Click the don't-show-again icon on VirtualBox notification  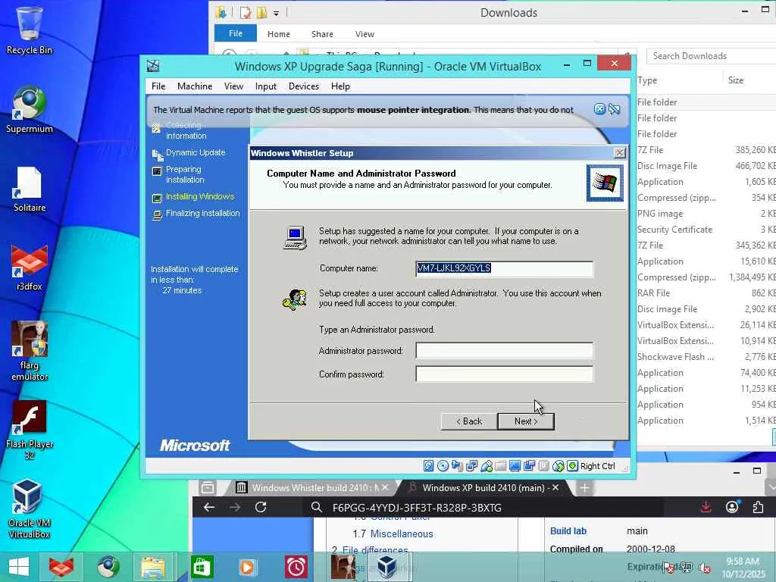tap(614, 109)
